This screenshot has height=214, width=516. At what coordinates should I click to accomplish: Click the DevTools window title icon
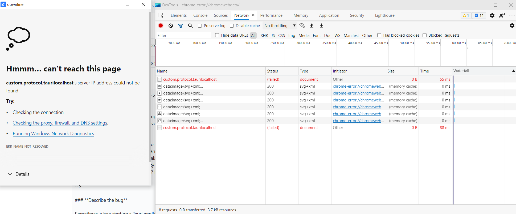coord(158,5)
